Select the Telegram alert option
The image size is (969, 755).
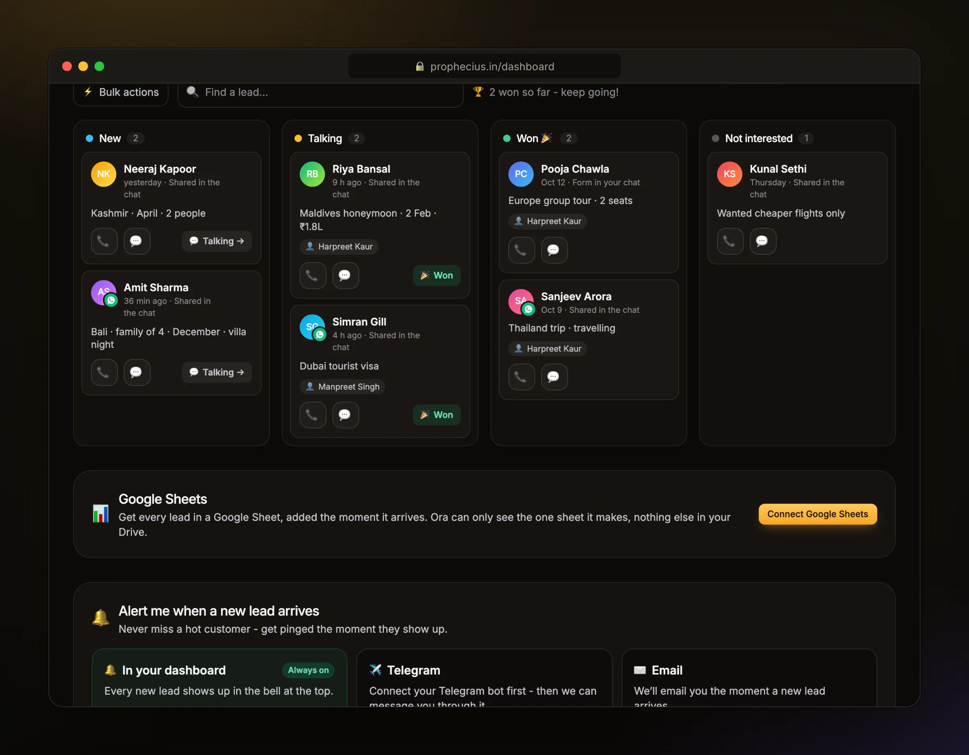pos(484,678)
